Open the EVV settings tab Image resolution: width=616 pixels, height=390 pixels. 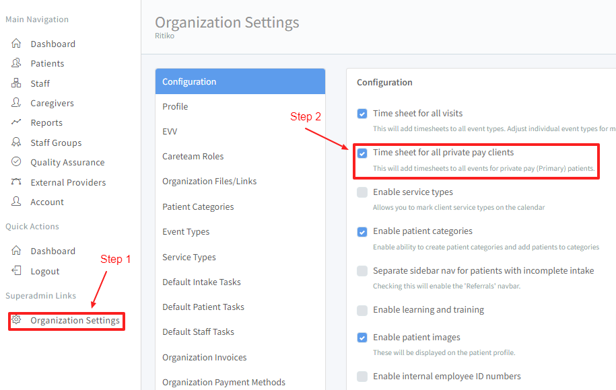pyautogui.click(x=170, y=131)
